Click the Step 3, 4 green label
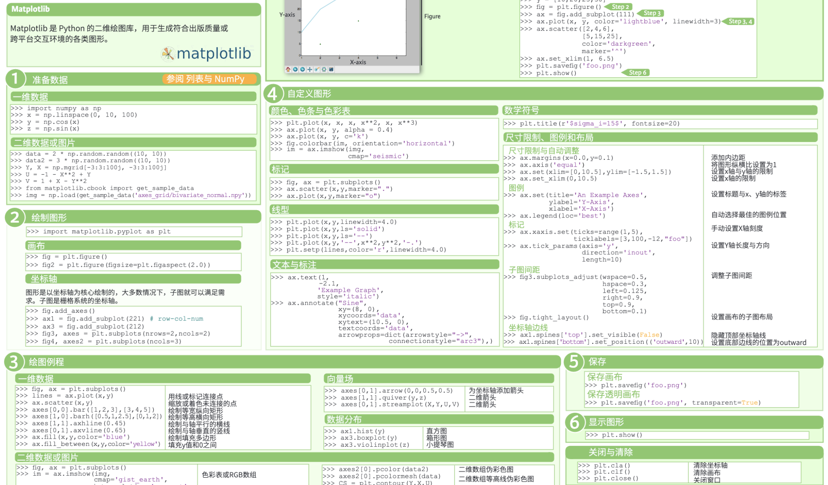828x485 pixels. 739,21
